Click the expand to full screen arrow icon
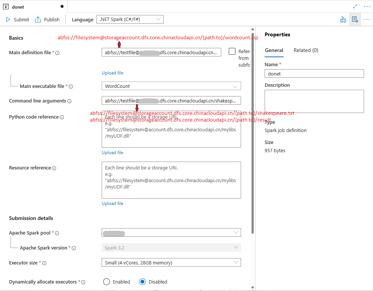The image size is (373, 291). click(355, 6)
